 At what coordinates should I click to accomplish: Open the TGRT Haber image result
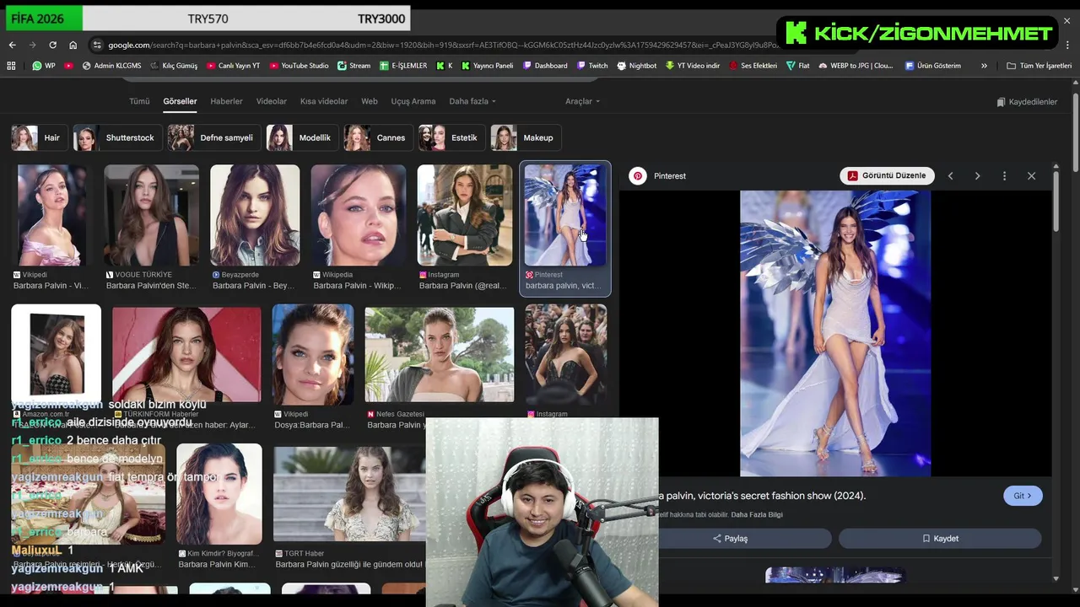(x=349, y=494)
